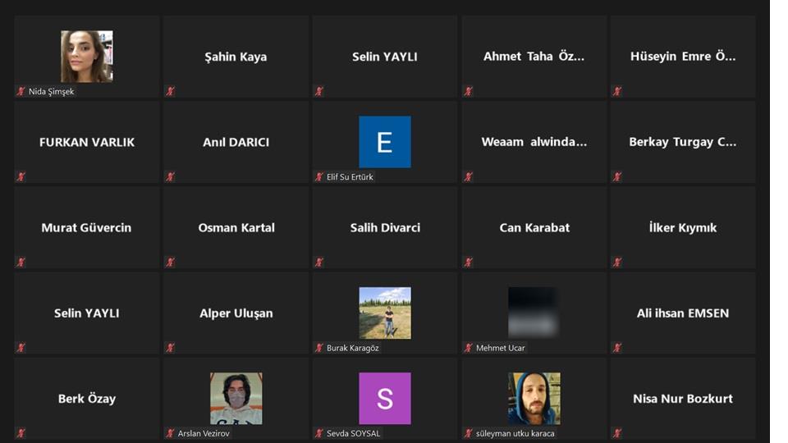
Task: Click muted mic icon in Berk Özay tile
Action: coord(21,433)
